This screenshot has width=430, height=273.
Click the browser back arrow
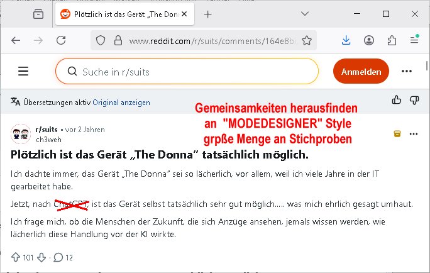[16, 40]
